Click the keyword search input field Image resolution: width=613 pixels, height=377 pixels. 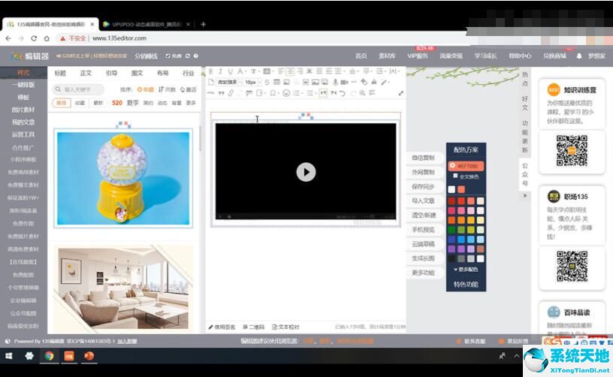click(84, 89)
